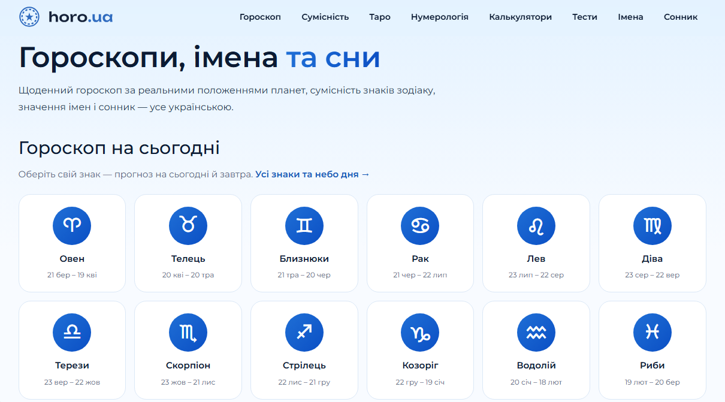Select the Taurus (Телець) symbol icon

[188, 226]
